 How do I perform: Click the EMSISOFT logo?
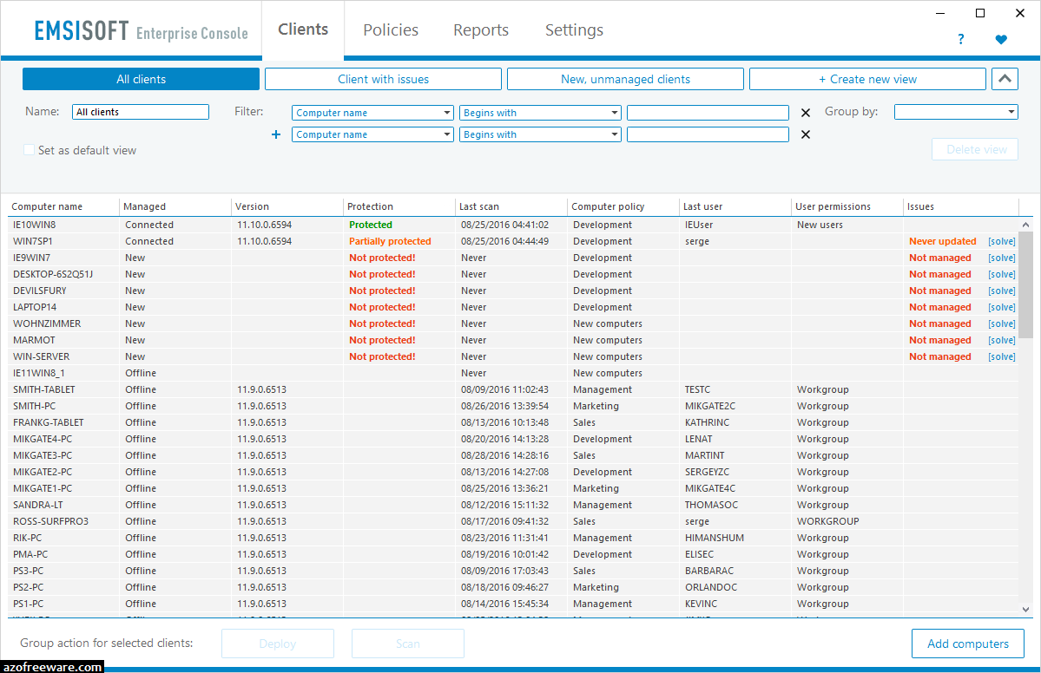pos(82,29)
